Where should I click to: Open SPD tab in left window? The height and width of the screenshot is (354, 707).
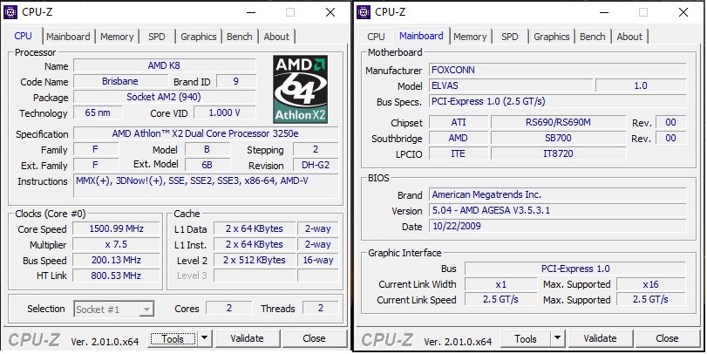click(157, 37)
